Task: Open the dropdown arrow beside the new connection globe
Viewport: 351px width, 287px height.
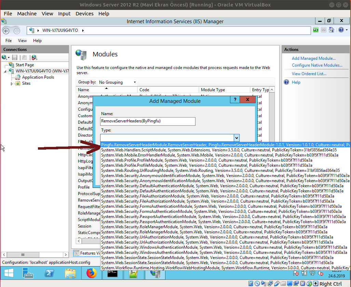Action: pos(9,58)
